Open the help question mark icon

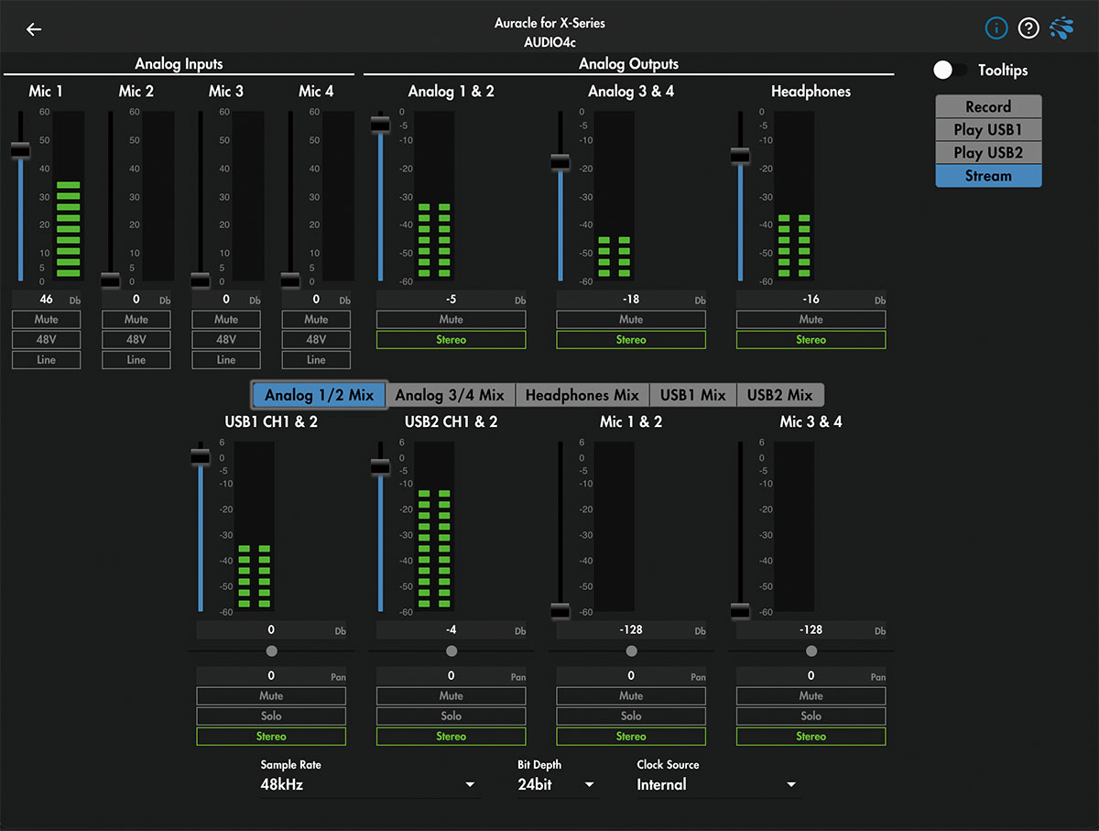pyautogui.click(x=1028, y=29)
